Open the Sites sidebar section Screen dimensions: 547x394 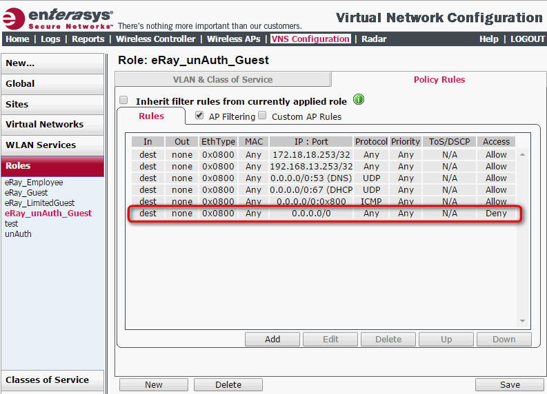coord(52,105)
